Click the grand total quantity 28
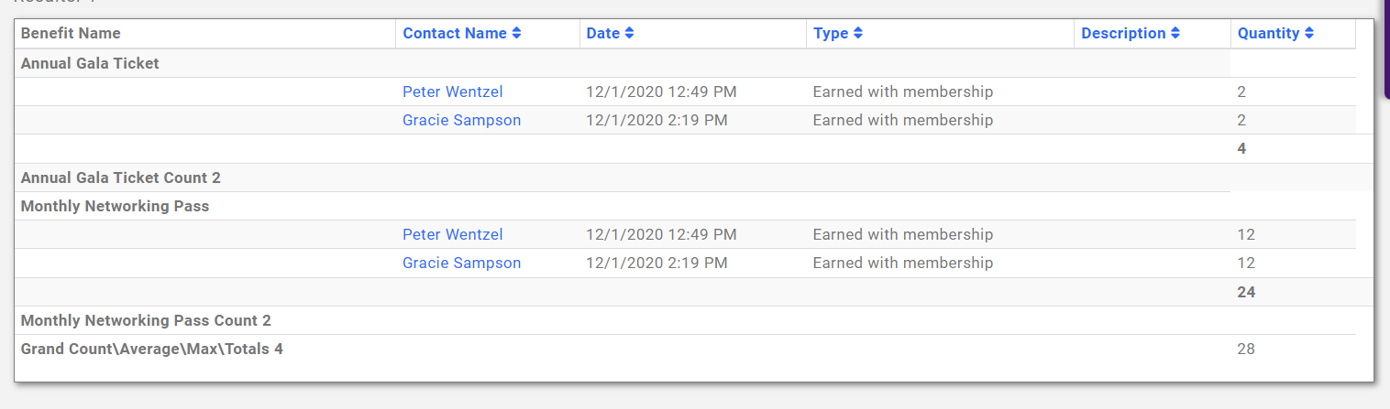This screenshot has width=1390, height=409. [1246, 349]
